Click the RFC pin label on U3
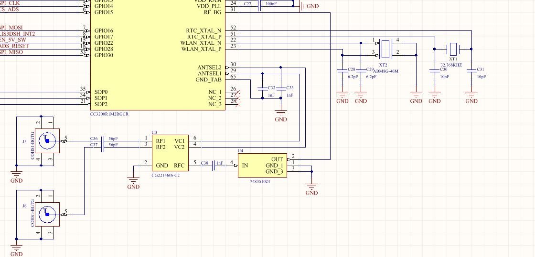The image size is (535, 257). [179, 166]
